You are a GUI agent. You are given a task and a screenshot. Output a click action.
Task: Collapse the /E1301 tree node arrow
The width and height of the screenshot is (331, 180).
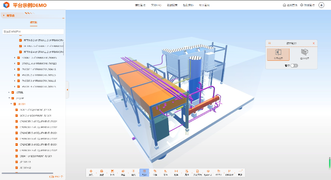[x=11, y=104]
